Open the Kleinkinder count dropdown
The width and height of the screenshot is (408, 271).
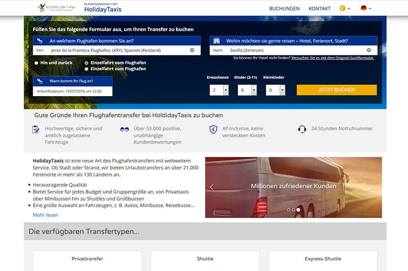click(275, 90)
